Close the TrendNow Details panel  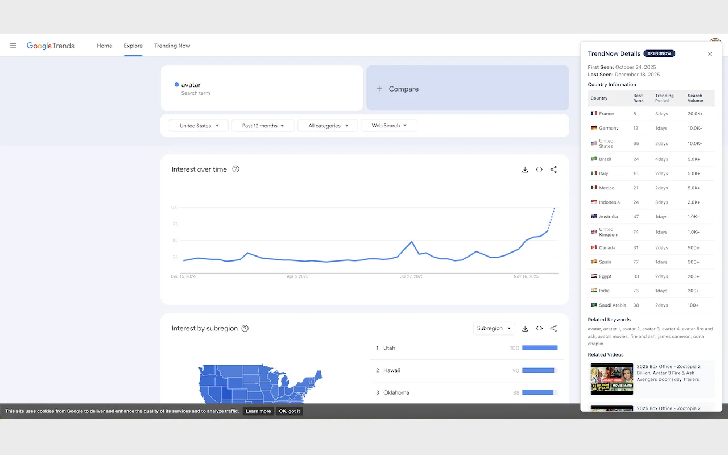tap(709, 53)
